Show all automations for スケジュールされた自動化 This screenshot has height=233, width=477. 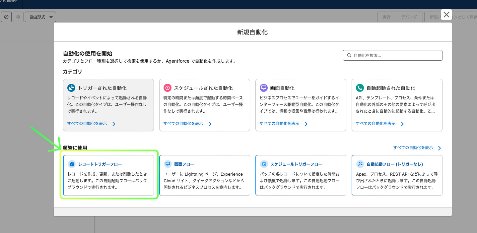pos(183,123)
